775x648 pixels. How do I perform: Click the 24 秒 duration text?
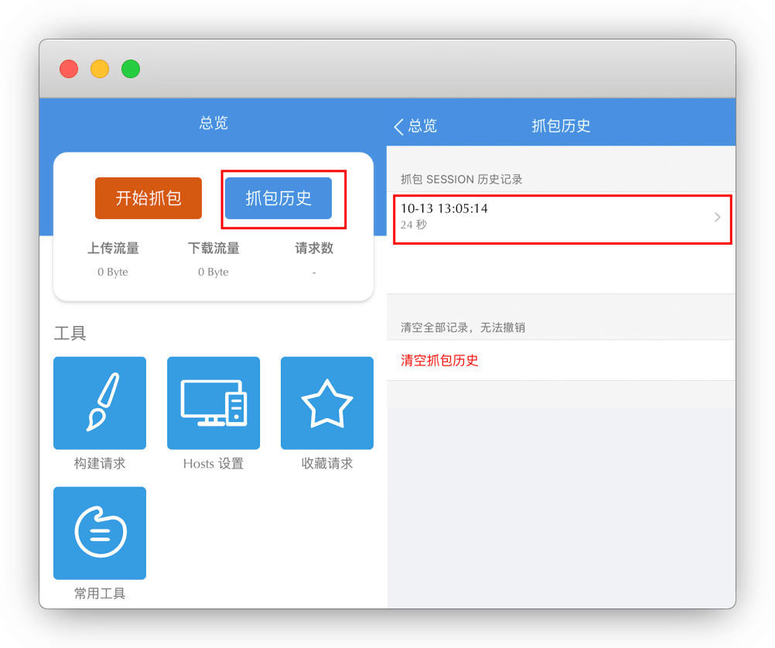[x=414, y=225]
